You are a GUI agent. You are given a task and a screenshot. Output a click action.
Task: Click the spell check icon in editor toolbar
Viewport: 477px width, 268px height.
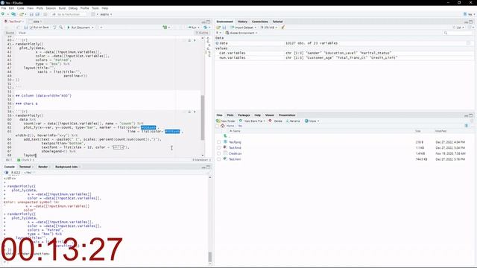(54, 28)
